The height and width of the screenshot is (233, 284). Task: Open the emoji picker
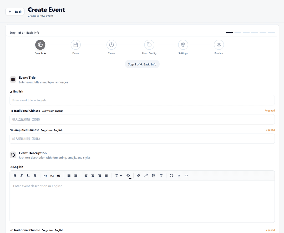(171, 176)
